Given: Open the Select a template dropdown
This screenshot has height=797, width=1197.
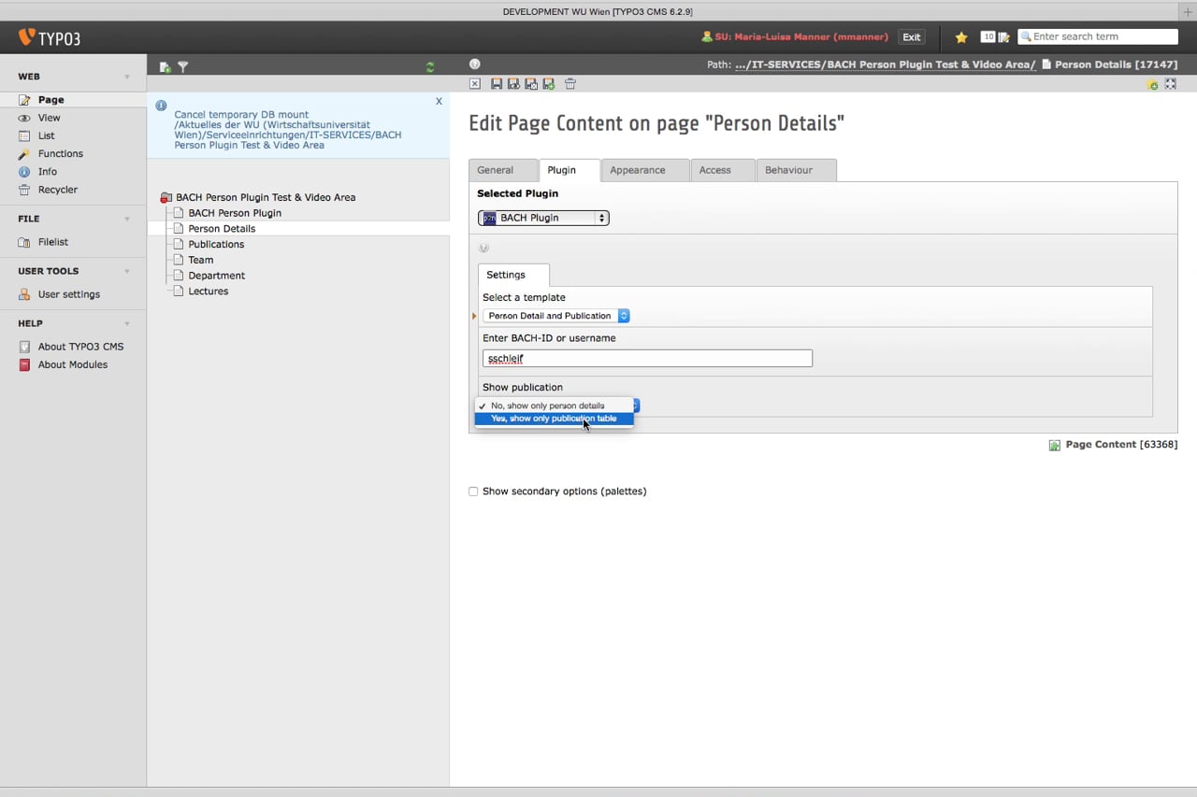Looking at the screenshot, I should [555, 316].
